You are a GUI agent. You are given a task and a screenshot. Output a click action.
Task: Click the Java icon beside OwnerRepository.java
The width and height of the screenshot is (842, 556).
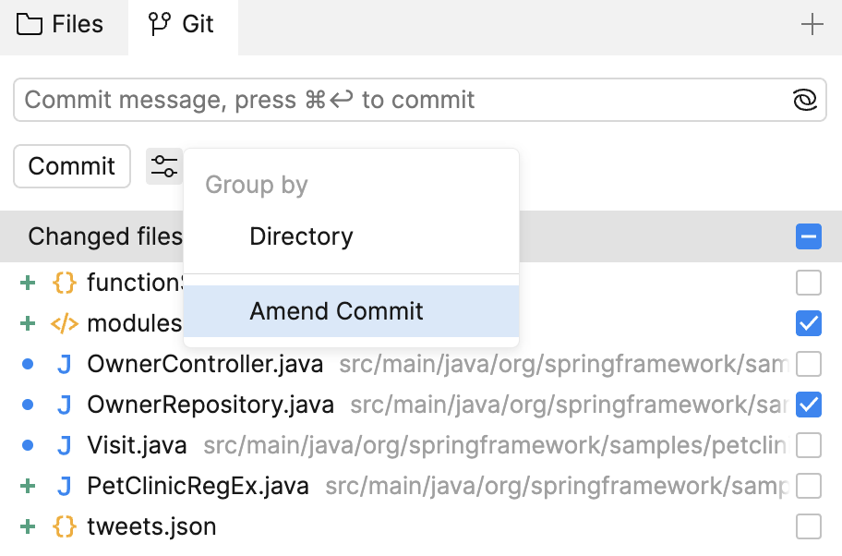point(64,404)
